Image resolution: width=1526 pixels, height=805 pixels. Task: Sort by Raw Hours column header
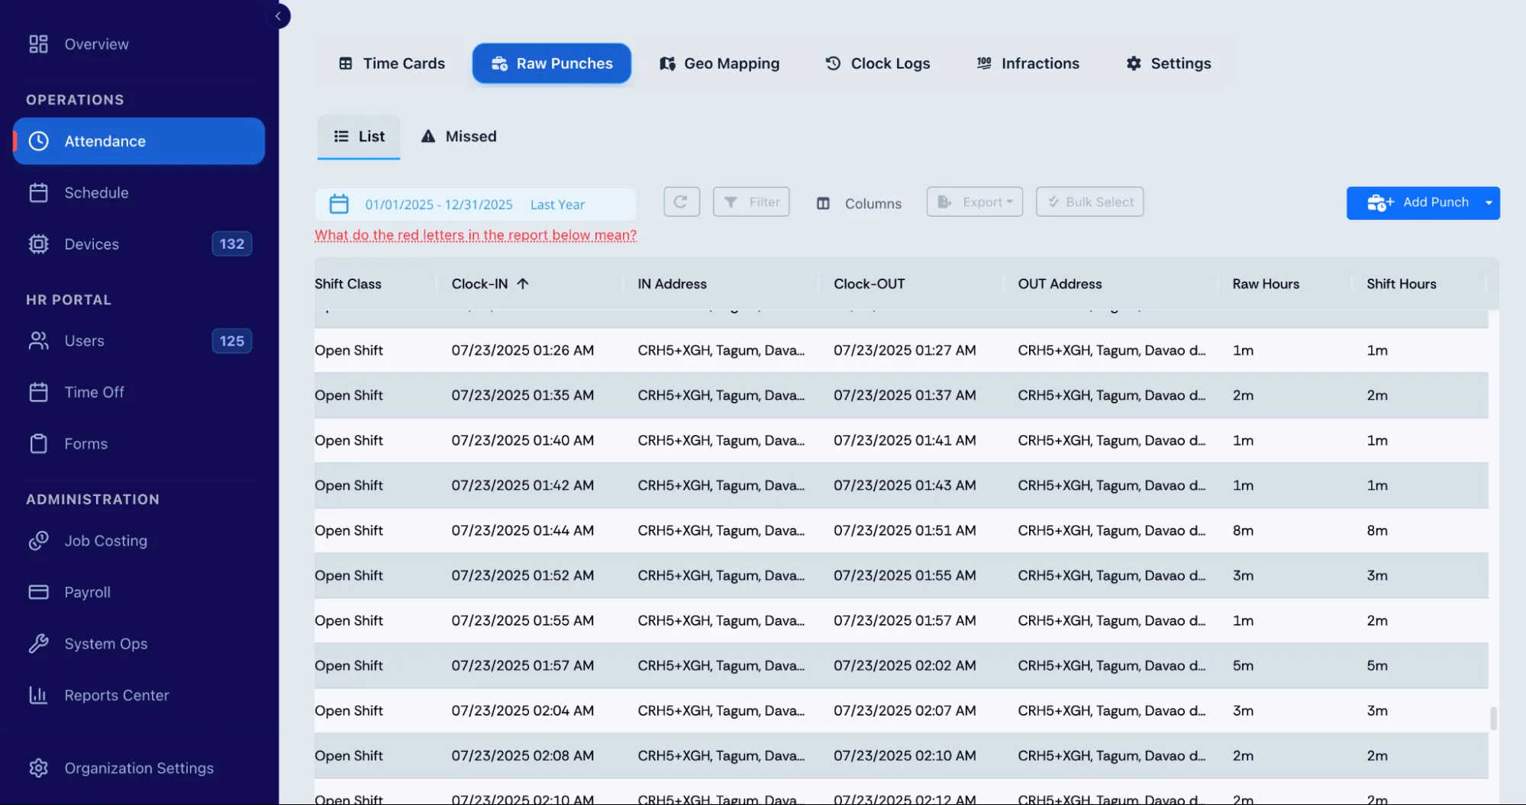pos(1266,284)
